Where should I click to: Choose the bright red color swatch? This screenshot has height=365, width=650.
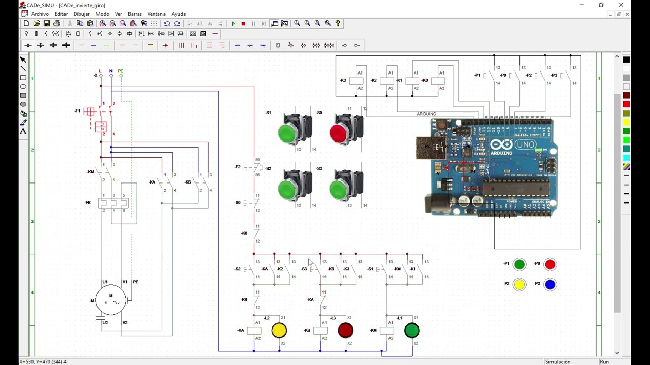626,104
